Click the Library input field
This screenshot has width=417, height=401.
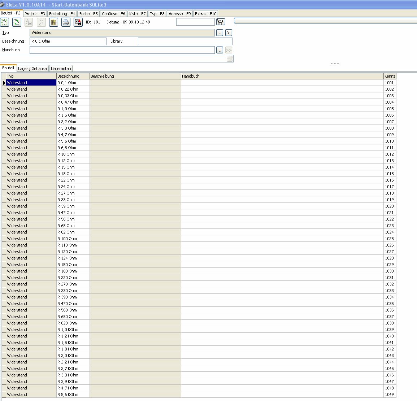tap(185, 41)
